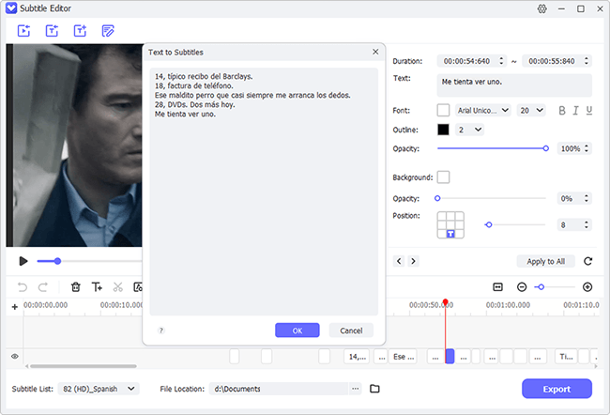Viewport: 610px width, 415px height.
Task: Open the Text to Subtitles editor icon
Action: tap(108, 31)
